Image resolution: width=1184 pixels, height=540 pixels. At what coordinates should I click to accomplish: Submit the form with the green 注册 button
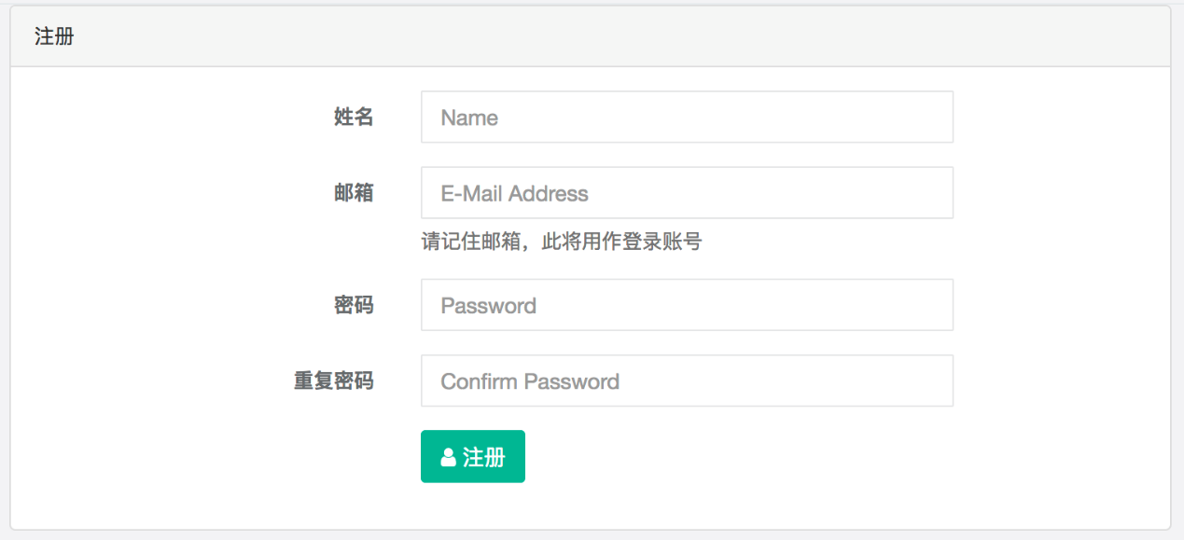(x=473, y=457)
